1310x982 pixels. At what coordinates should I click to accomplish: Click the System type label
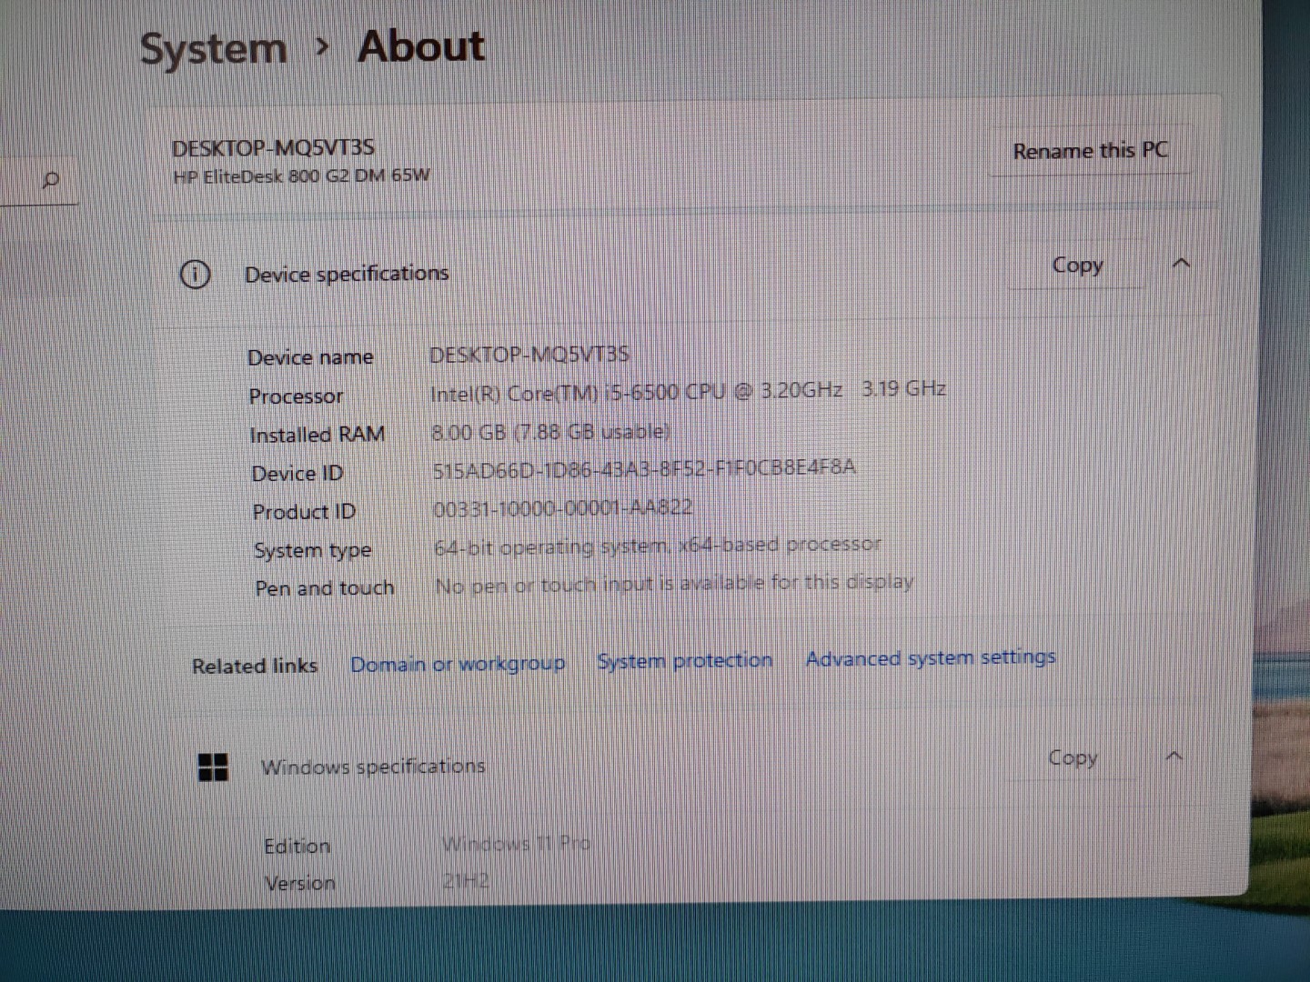click(312, 551)
